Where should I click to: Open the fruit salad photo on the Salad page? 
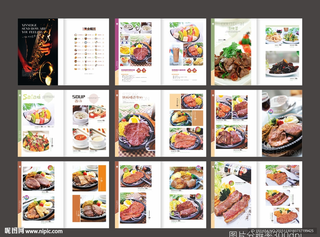[38, 114]
